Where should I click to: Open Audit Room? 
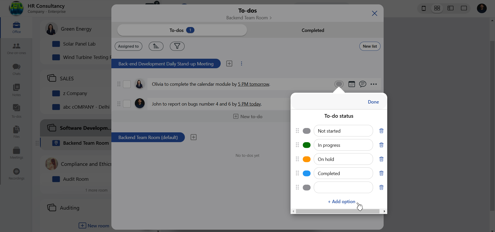[x=76, y=179]
